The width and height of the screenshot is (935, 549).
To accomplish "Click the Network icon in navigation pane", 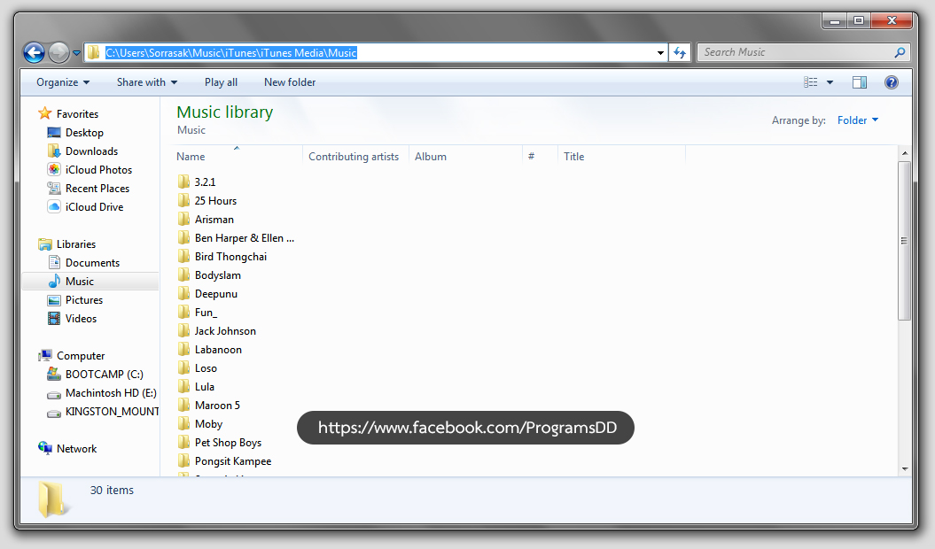I will (x=46, y=449).
